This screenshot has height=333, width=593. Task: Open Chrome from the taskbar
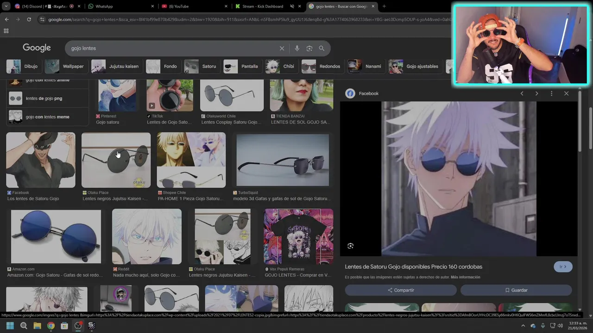coord(51,326)
